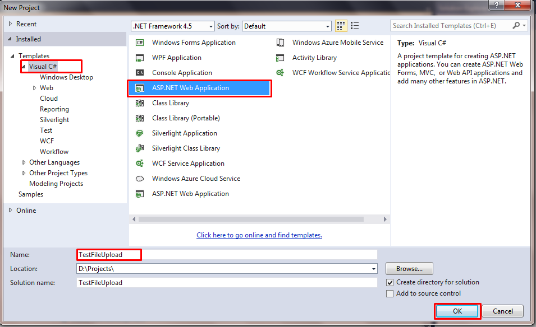Click the Console Application template icon
Image resolution: width=536 pixels, height=327 pixels.
click(x=140, y=73)
